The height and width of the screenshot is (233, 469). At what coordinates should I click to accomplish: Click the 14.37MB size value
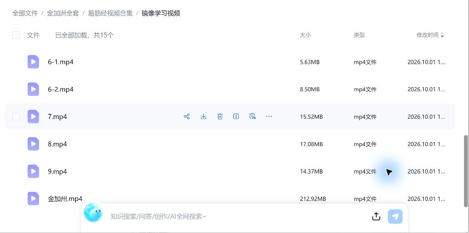(x=311, y=172)
